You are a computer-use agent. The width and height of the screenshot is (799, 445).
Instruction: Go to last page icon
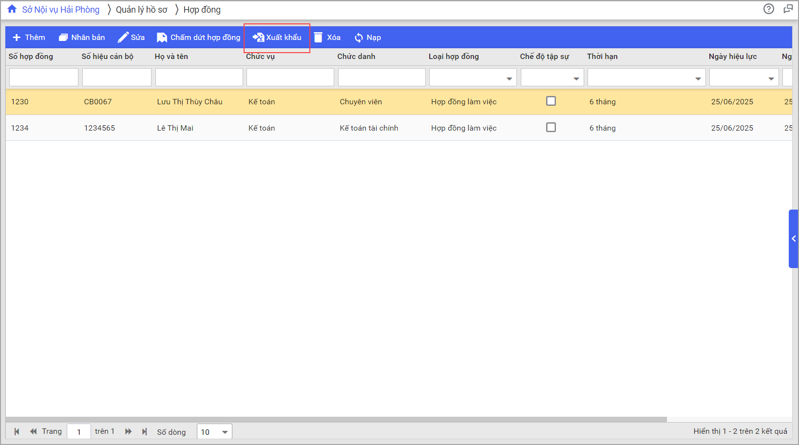click(144, 431)
